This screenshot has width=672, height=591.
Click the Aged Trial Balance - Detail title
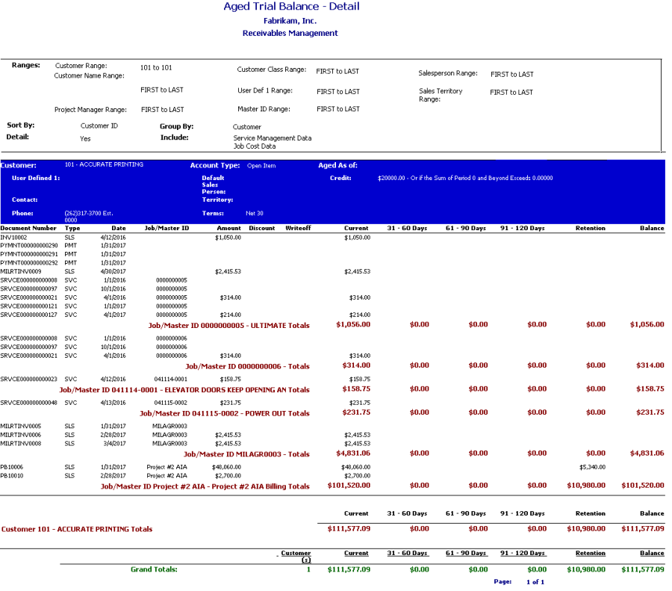[291, 7]
